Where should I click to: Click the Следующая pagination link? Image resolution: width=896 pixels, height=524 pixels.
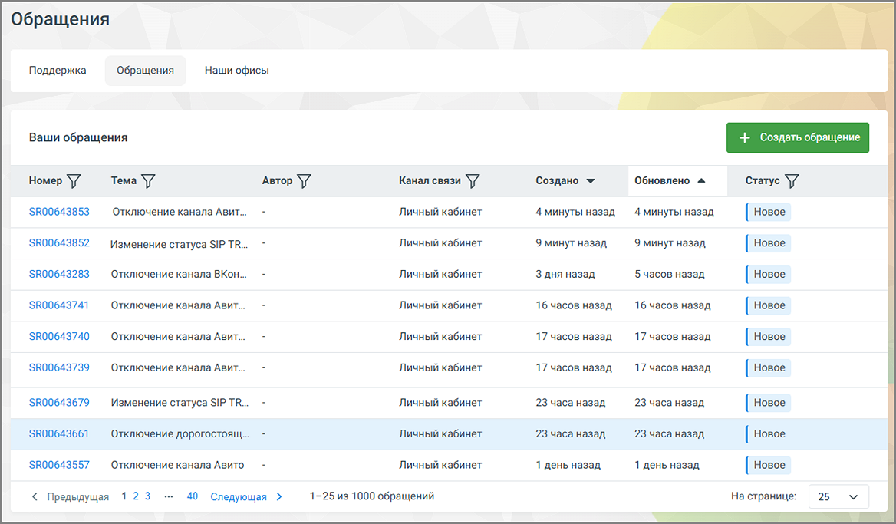(x=239, y=496)
